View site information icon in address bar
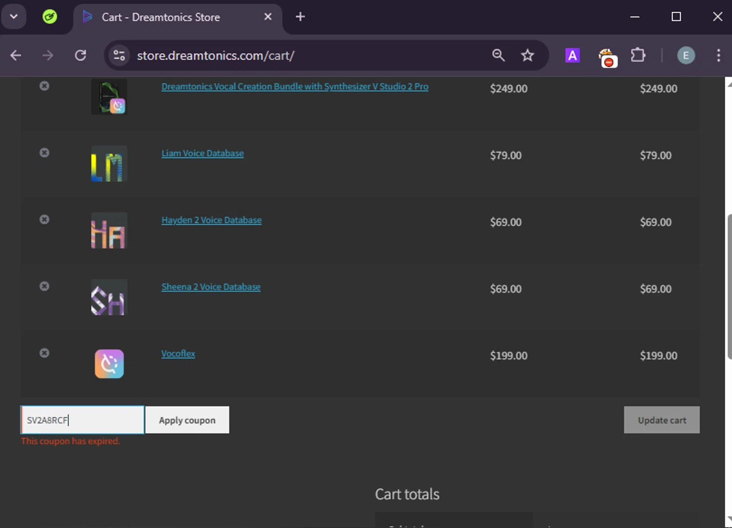 point(119,55)
